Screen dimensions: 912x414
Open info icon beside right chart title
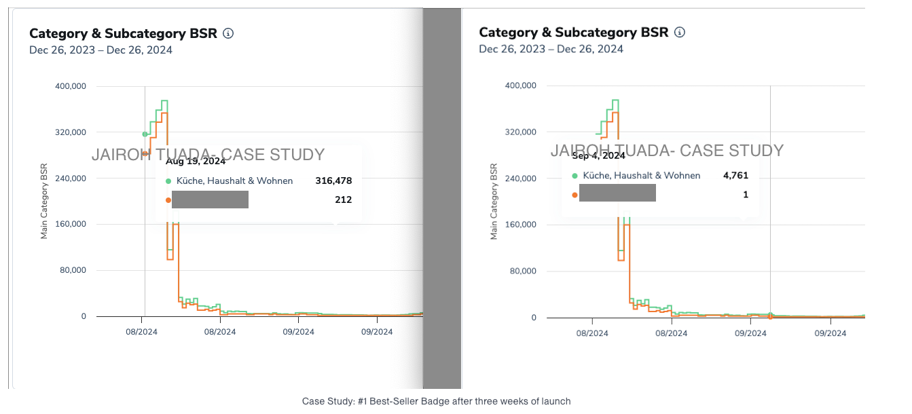click(x=680, y=32)
